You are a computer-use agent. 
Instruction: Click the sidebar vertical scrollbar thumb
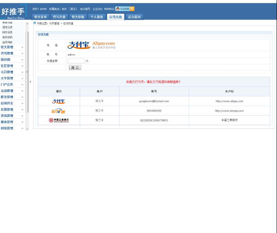point(27,72)
